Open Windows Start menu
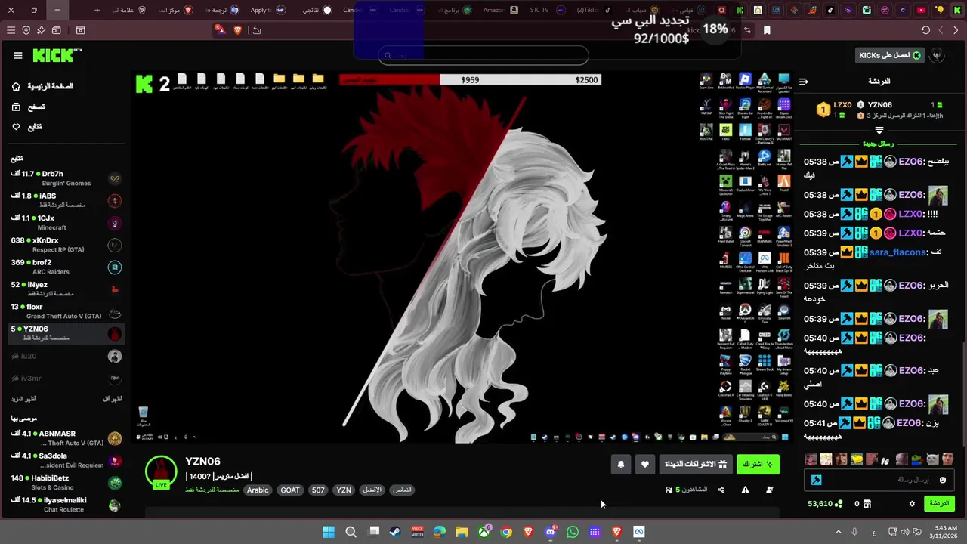 tap(329, 532)
